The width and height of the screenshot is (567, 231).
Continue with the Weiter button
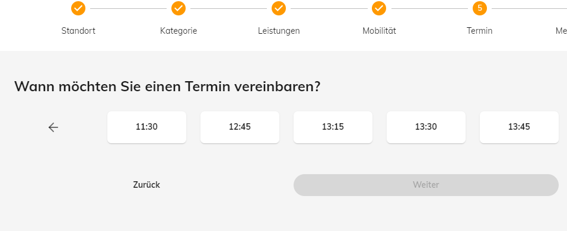click(426, 185)
